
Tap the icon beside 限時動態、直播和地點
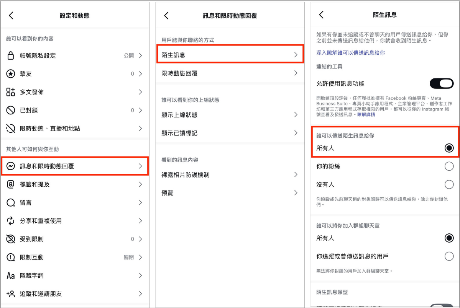coord(11,129)
